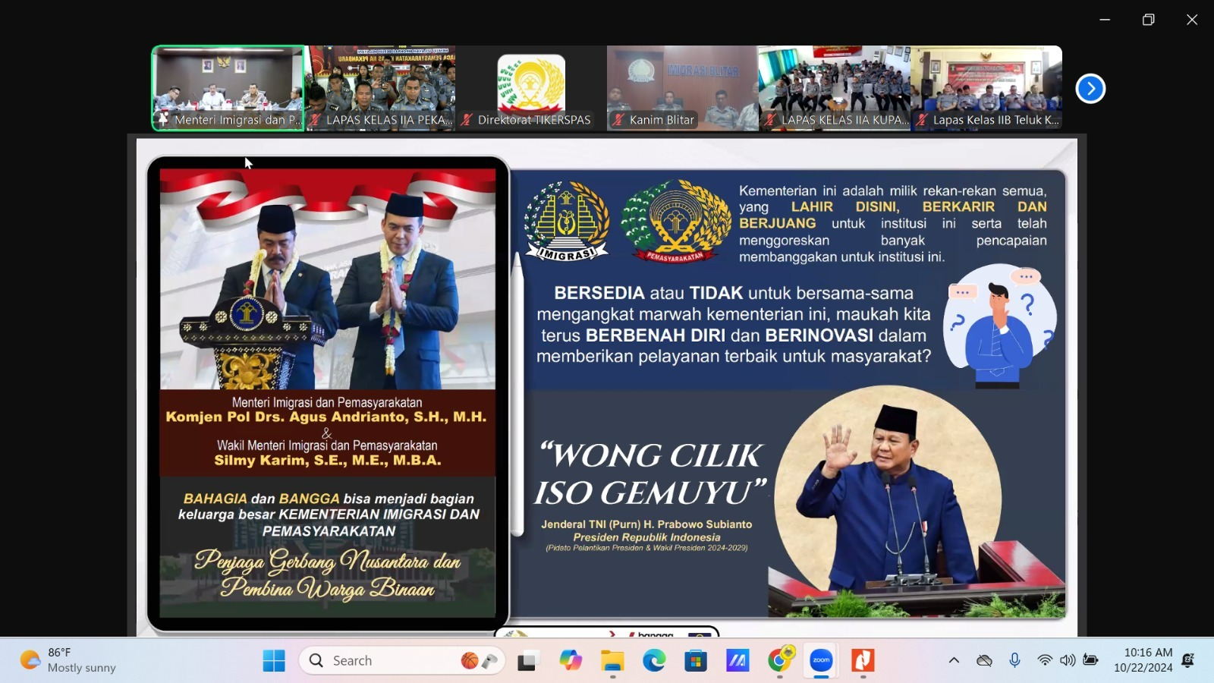The width and height of the screenshot is (1214, 683).
Task: Click muted mic icon on Direktorat TIKERSPAS
Action: tap(467, 119)
